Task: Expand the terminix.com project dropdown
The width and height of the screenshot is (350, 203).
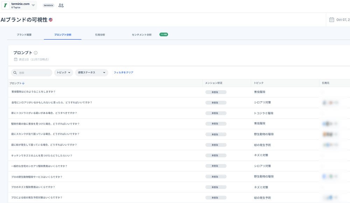Action: click(x=33, y=5)
